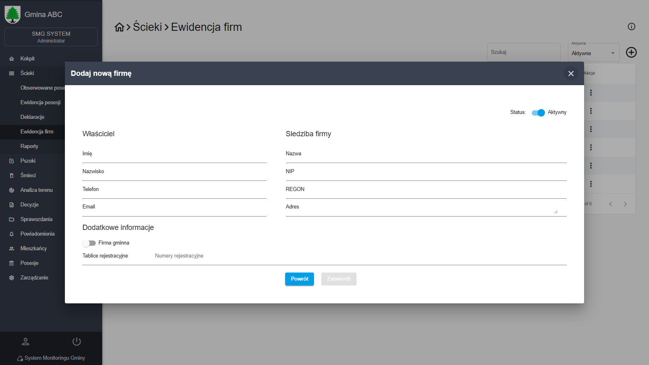
Task: Click the home icon in breadcrumb
Action: pos(119,27)
